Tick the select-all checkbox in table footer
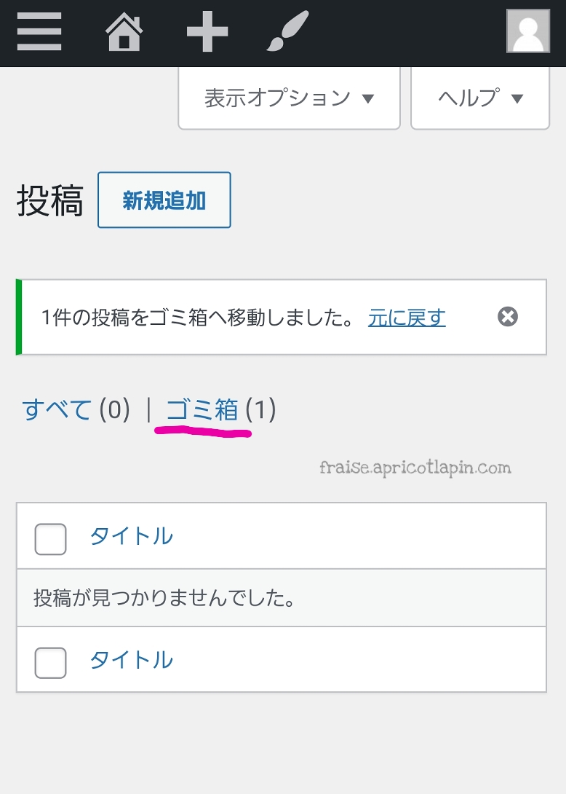566x794 pixels. click(51, 662)
